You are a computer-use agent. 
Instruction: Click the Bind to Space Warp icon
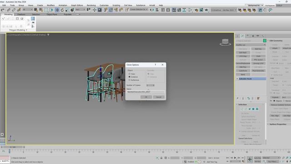pos(19,10)
